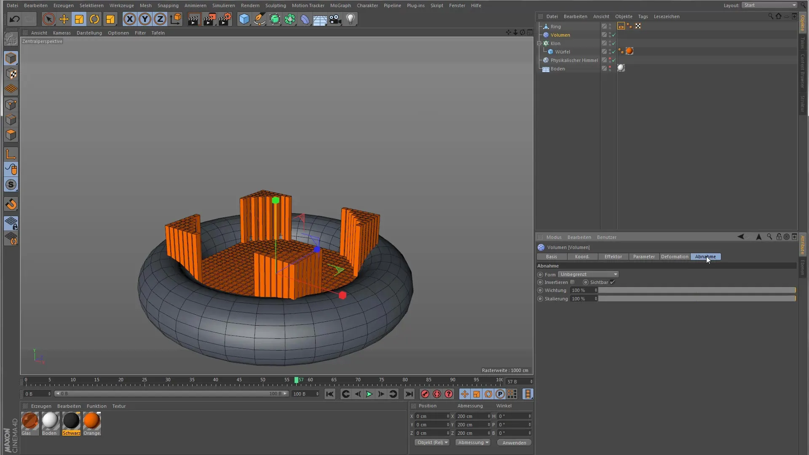809x455 pixels.
Task: Uncheck the Sichtbar checkbox
Action: point(613,282)
